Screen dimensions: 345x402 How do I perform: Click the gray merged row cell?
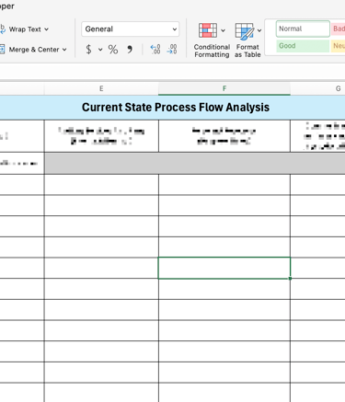click(x=195, y=163)
